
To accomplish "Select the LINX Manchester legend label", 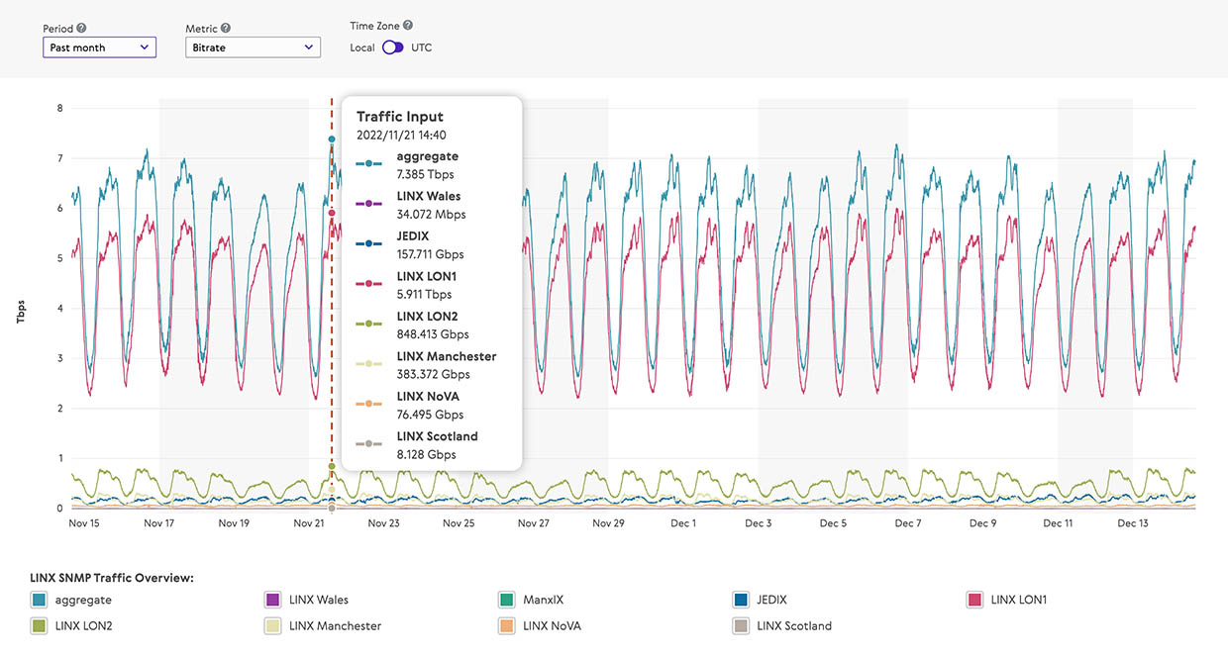I will (335, 625).
